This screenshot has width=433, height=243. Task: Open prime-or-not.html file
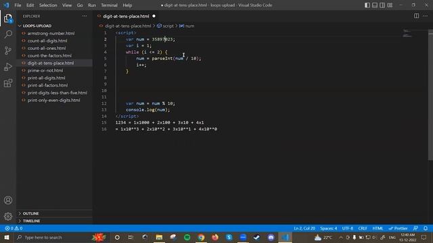pyautogui.click(x=45, y=70)
